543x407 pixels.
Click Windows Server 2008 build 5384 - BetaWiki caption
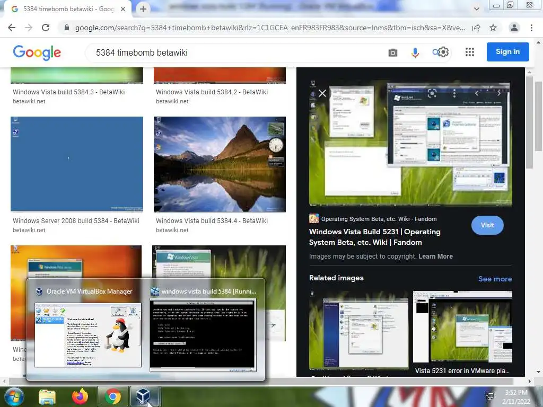click(76, 221)
